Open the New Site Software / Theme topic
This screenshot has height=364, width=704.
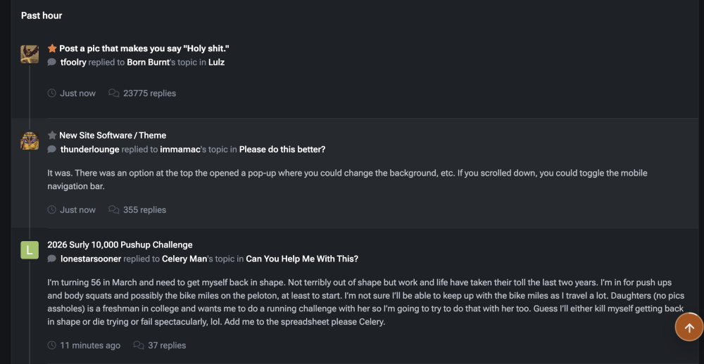click(113, 135)
